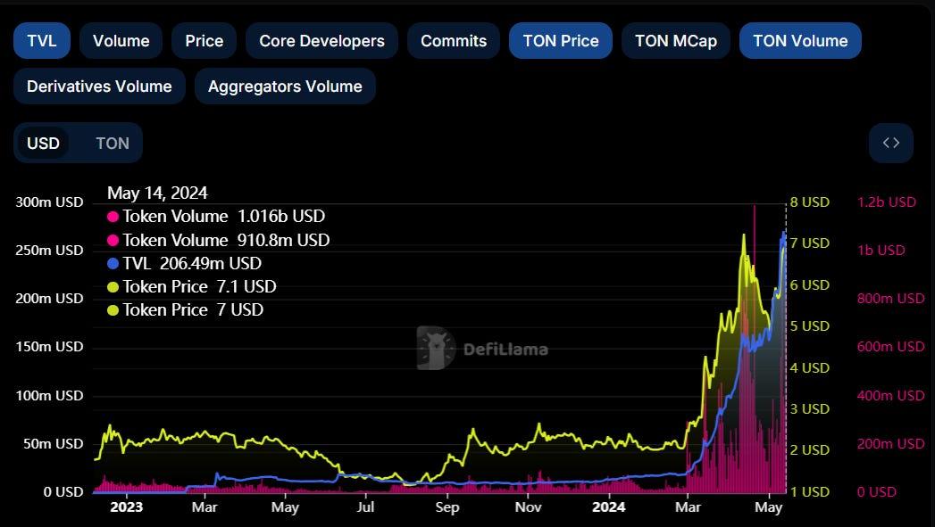The height and width of the screenshot is (527, 935).
Task: Click the embed code icon button
Action: tap(890, 143)
